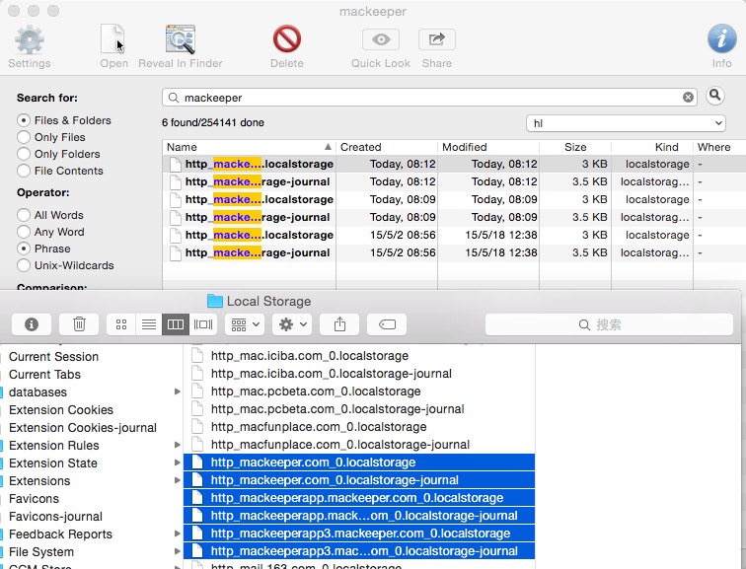Click Local Storage folder title icon

tap(215, 301)
